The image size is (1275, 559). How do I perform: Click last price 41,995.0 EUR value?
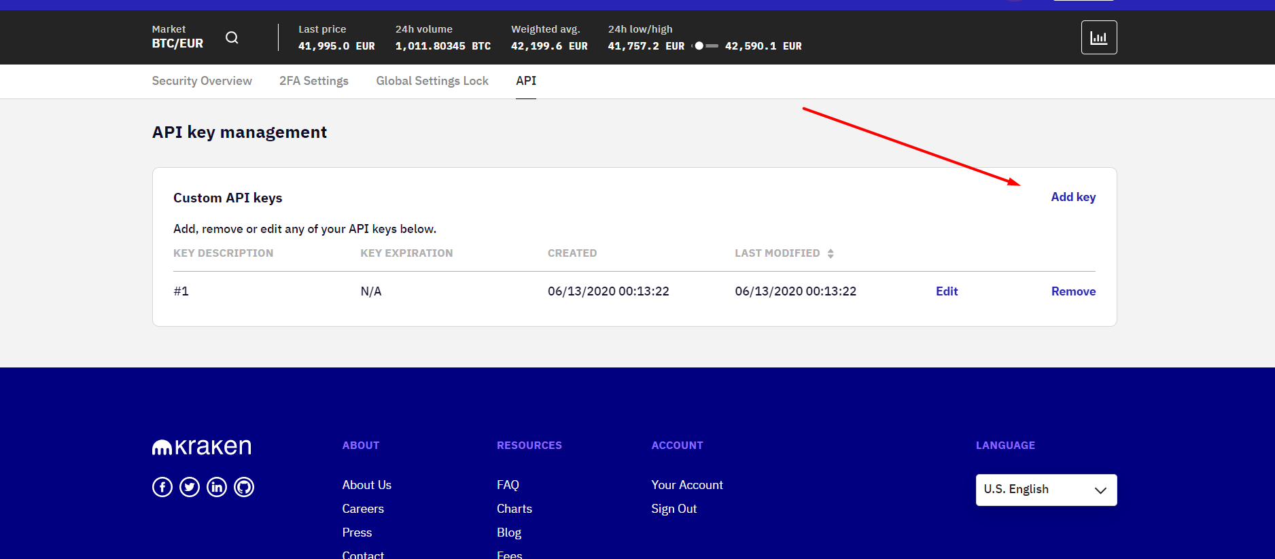coord(336,46)
